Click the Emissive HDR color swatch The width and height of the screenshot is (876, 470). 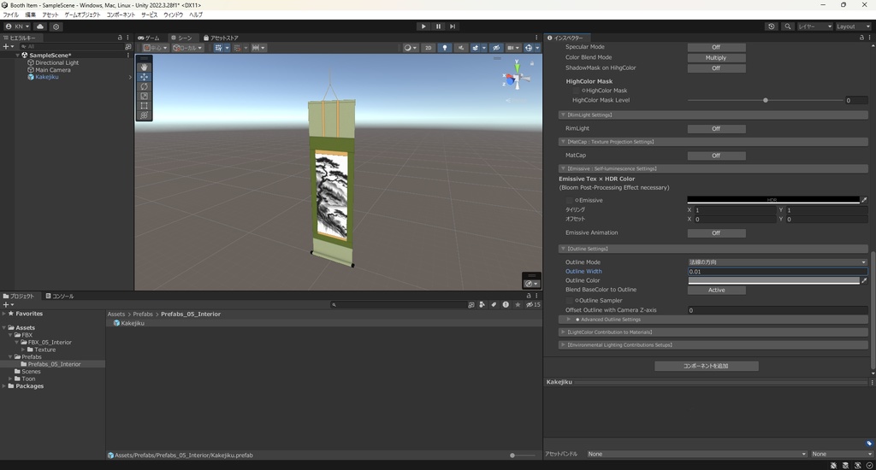click(x=773, y=200)
